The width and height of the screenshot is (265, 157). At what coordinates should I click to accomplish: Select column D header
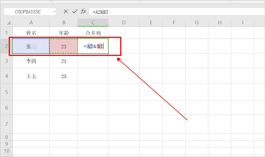[x=124, y=23]
